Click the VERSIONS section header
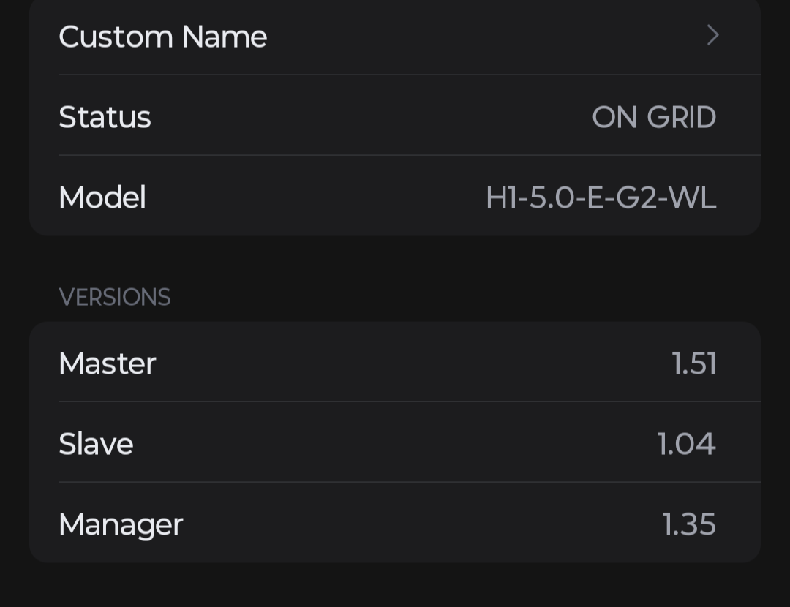790x607 pixels. coord(115,297)
